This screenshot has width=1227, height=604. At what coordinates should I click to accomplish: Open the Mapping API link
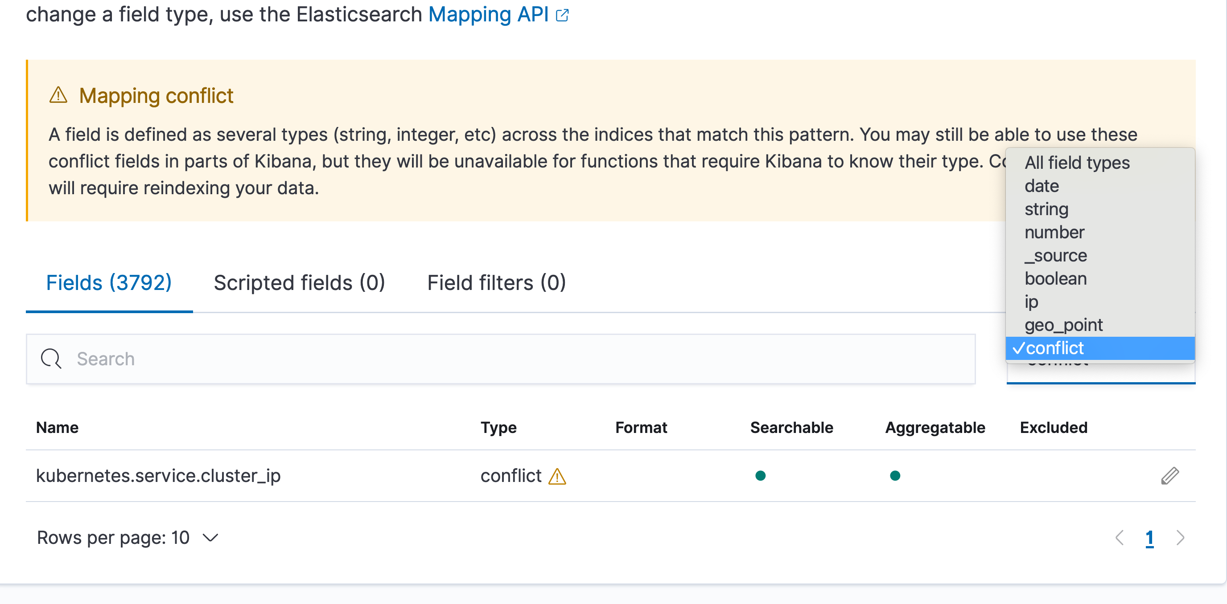point(488,14)
